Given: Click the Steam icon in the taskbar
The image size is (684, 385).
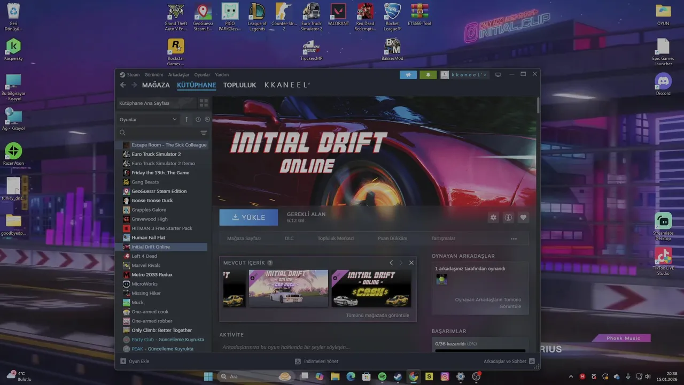Looking at the screenshot, I should 398,376.
